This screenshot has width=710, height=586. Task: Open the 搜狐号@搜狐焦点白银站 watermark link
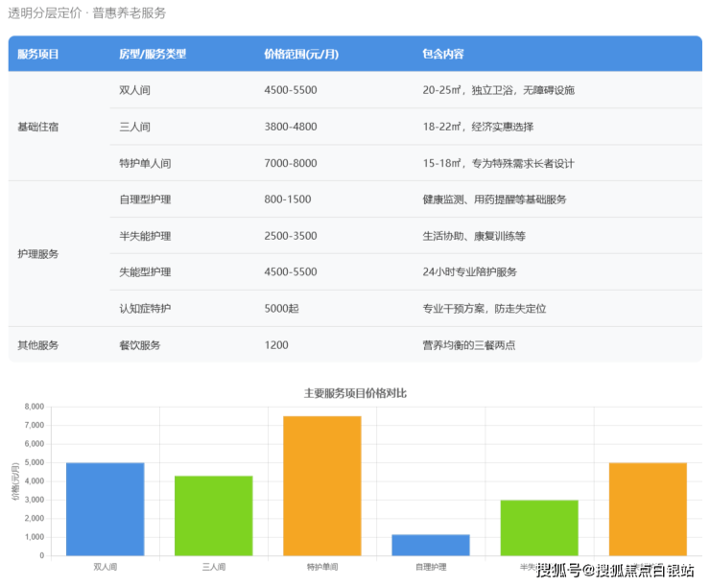click(x=615, y=572)
